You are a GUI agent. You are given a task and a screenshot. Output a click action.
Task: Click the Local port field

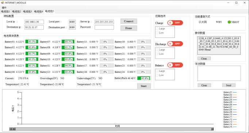[72, 22]
